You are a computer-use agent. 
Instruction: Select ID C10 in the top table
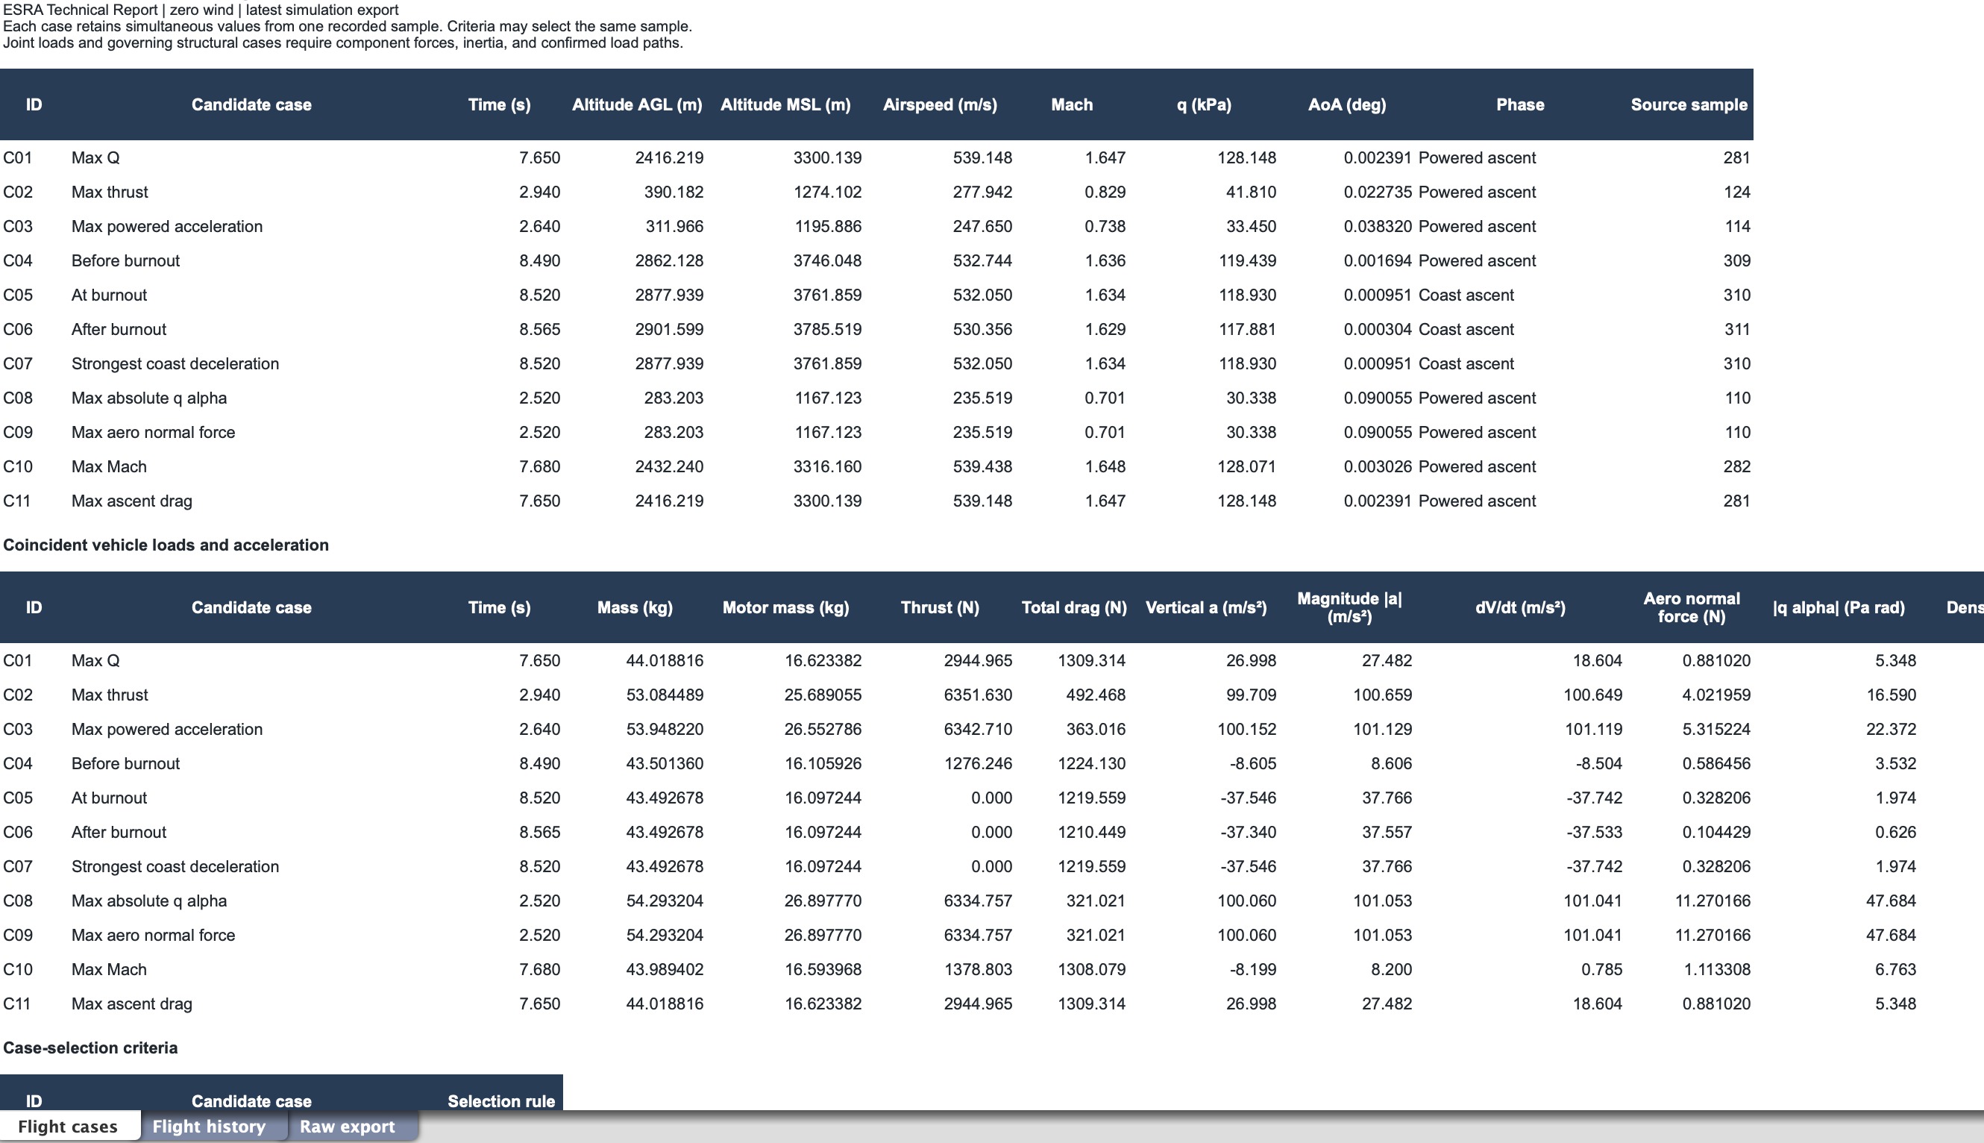[18, 466]
